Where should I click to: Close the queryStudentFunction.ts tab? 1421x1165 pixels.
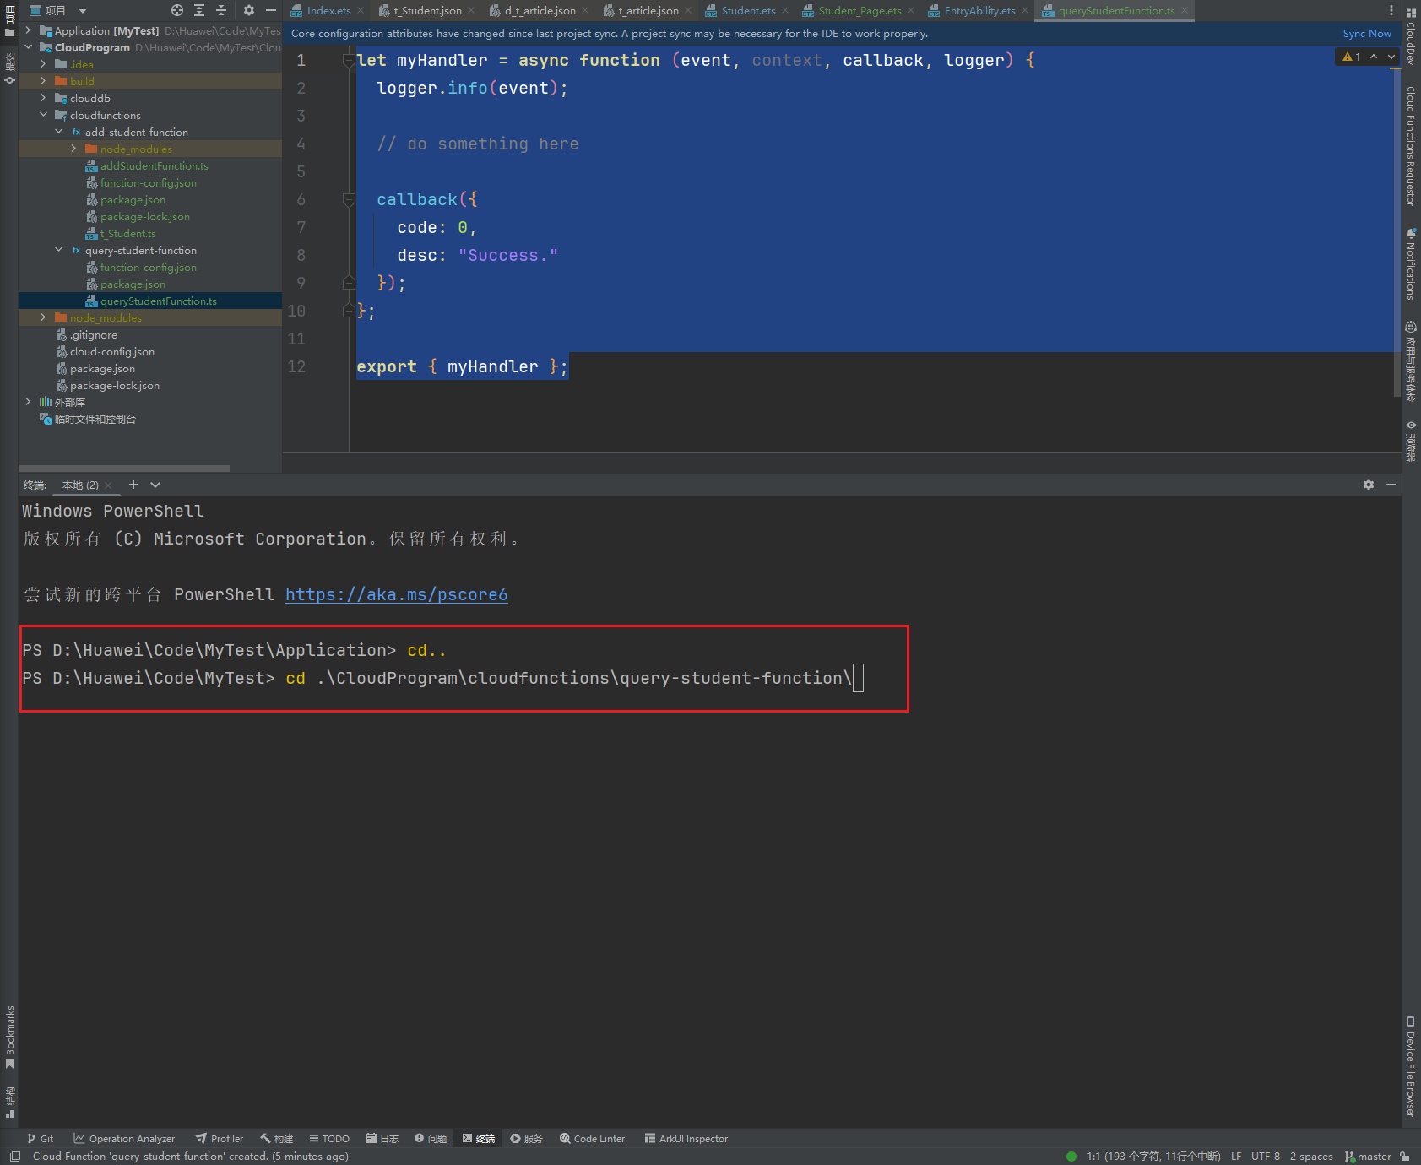tap(1185, 10)
